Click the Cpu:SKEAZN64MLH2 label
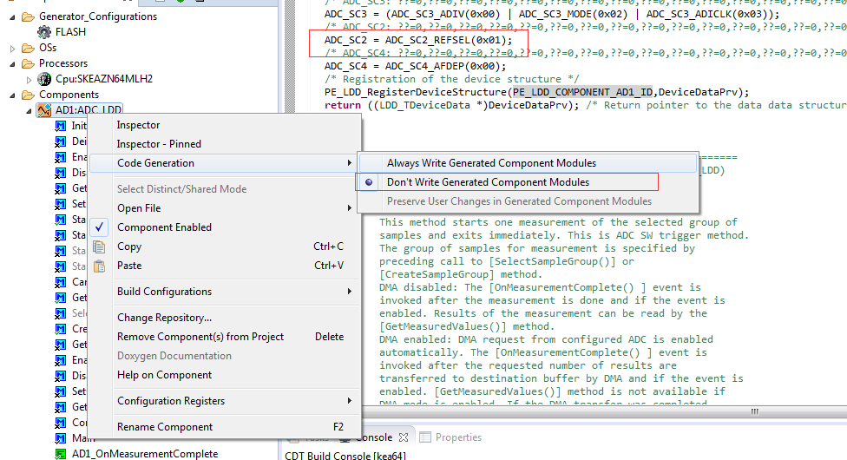847x460 pixels. (x=104, y=79)
